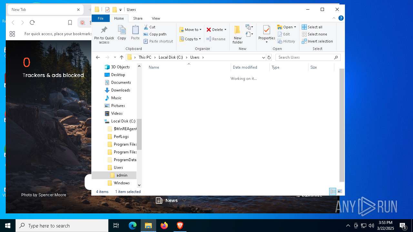Collapse the ribbon with chevron

coord(334,18)
